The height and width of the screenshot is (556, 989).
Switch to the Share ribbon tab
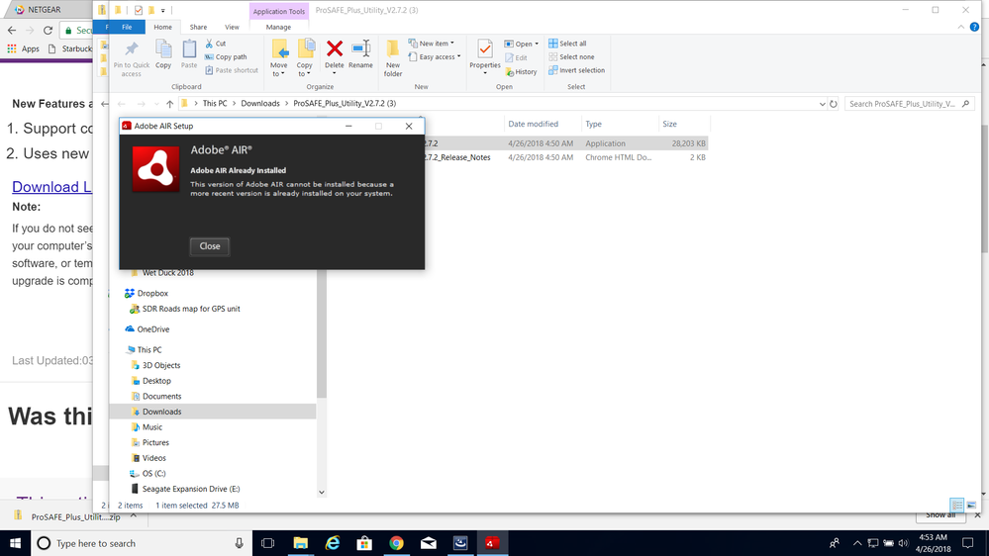(x=198, y=27)
